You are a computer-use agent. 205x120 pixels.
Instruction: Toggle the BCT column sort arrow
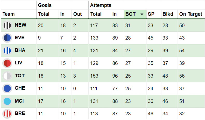click(142, 14)
